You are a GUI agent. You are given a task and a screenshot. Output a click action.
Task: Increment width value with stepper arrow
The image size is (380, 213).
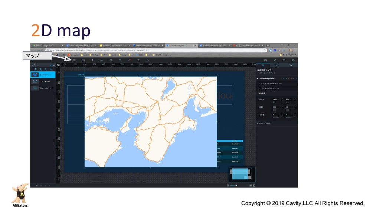pyautogui.click(x=282, y=98)
